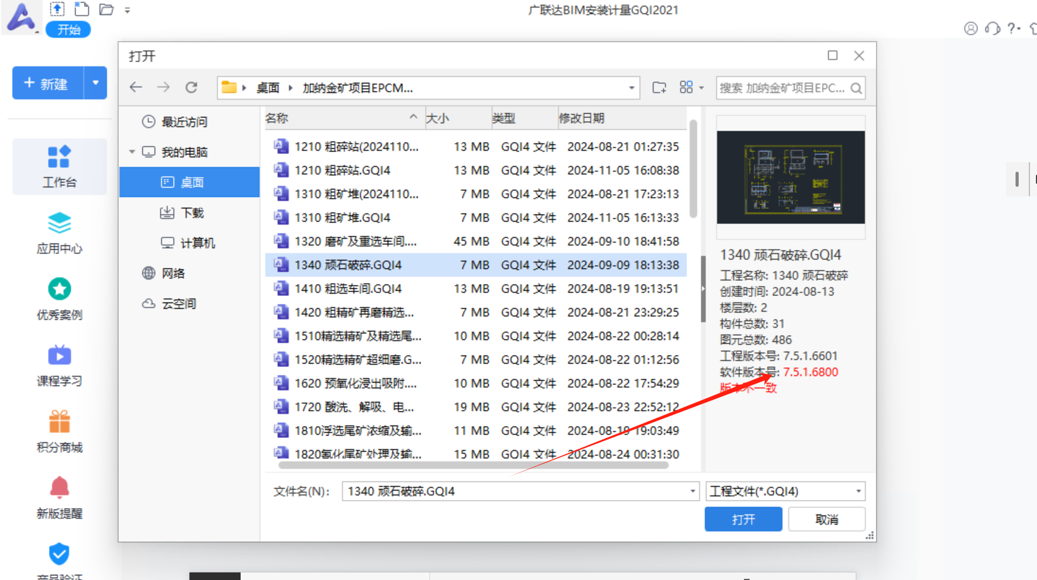Click 加纳金矿项目EPCM... in the breadcrumb
Viewport: 1037px width, 580px height.
[x=357, y=88]
